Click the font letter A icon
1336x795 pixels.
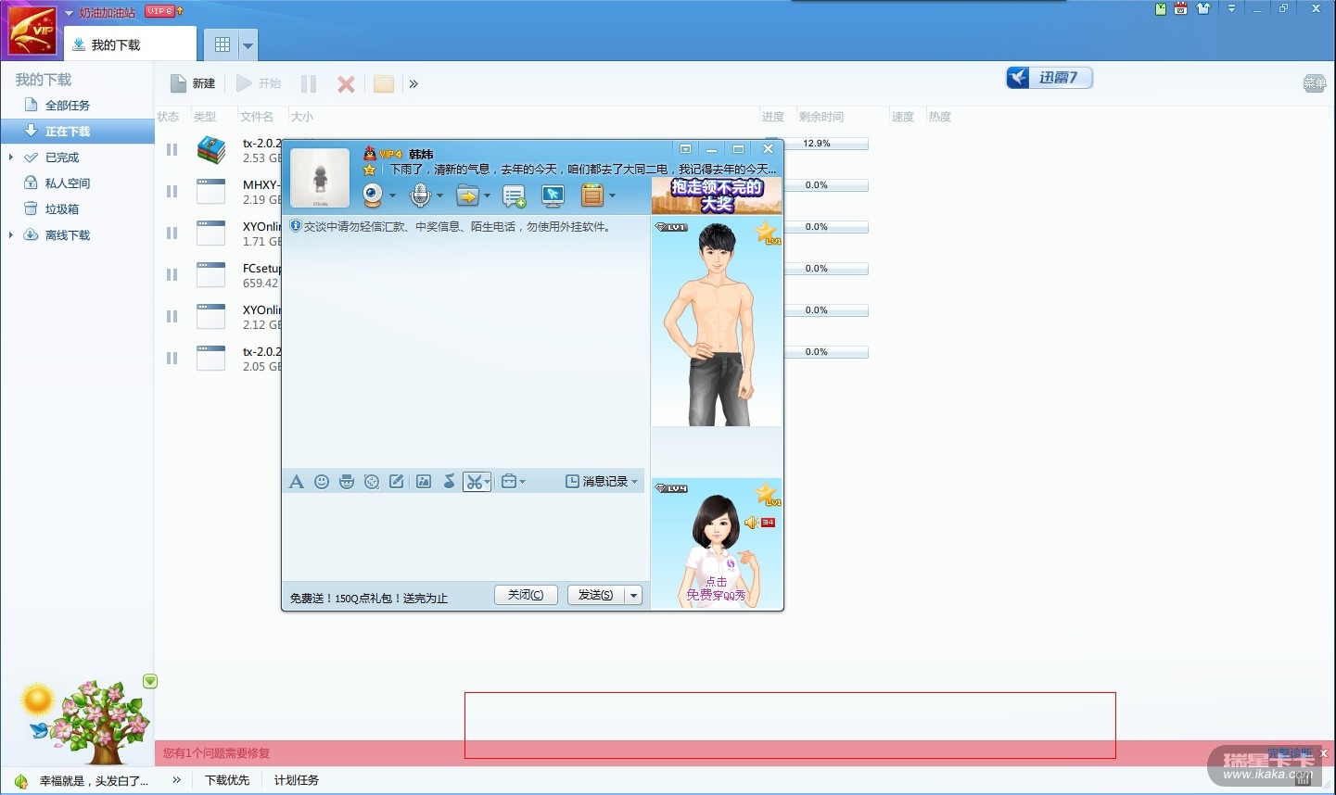click(x=297, y=482)
